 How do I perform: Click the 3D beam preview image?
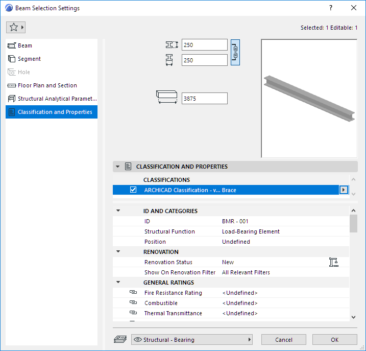(309, 99)
